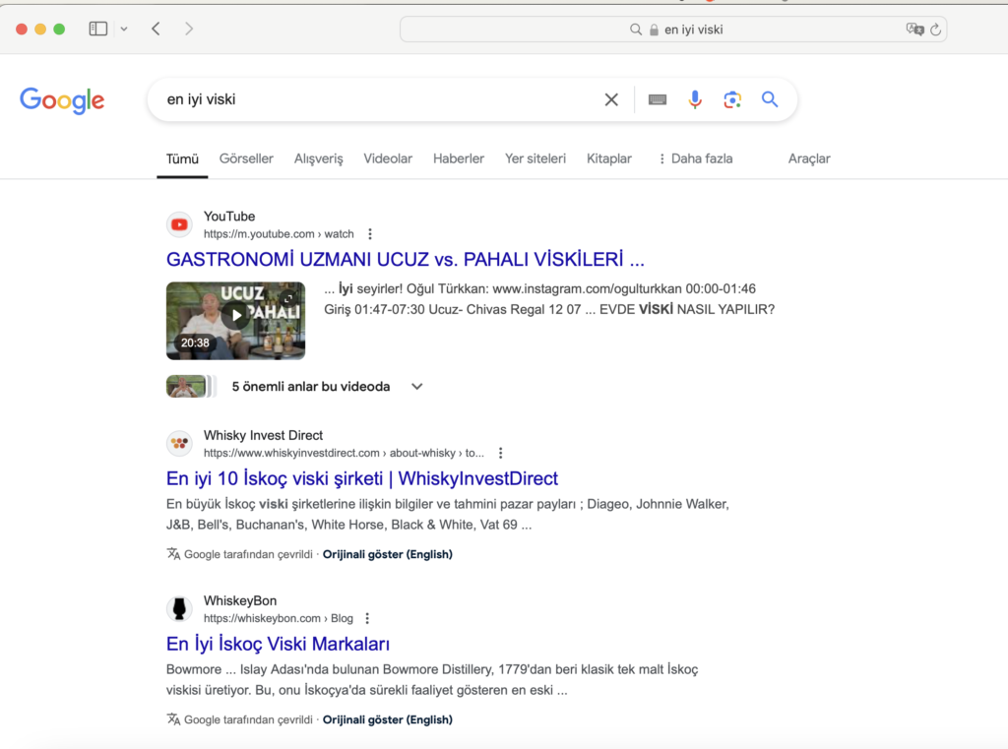
Task: Open En iyi 10 İskoç viski şirketi link
Action: 362,478
